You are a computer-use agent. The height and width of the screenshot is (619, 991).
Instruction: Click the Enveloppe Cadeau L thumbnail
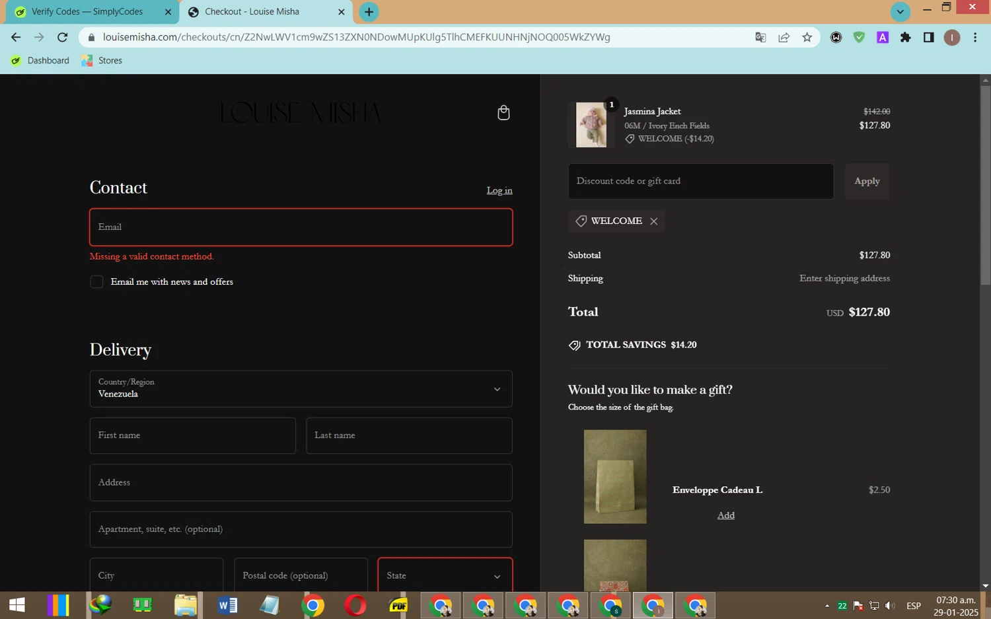point(615,477)
